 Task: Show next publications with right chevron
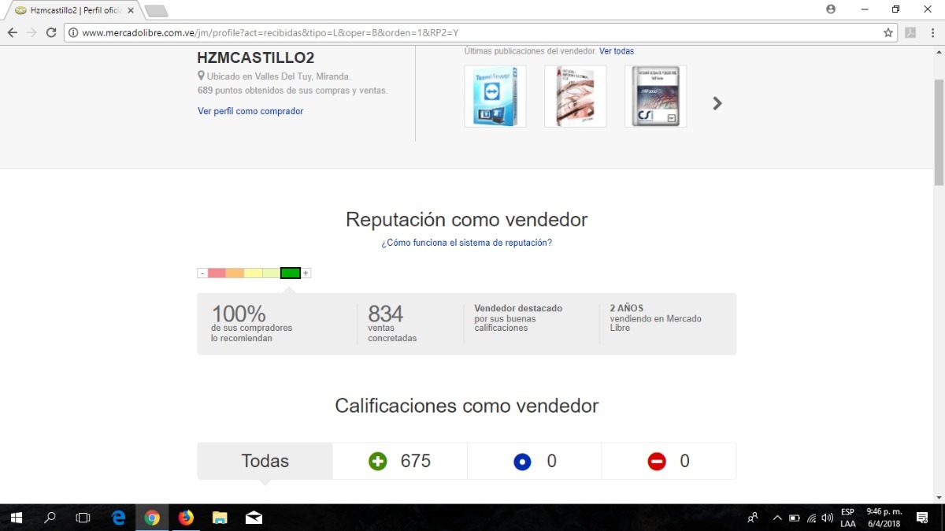click(717, 103)
